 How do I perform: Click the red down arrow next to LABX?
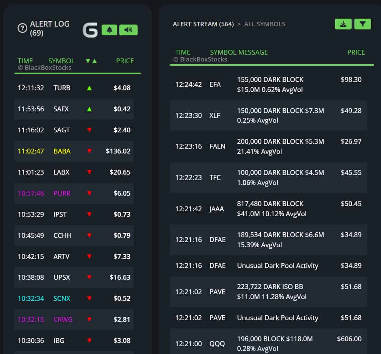[x=90, y=172]
